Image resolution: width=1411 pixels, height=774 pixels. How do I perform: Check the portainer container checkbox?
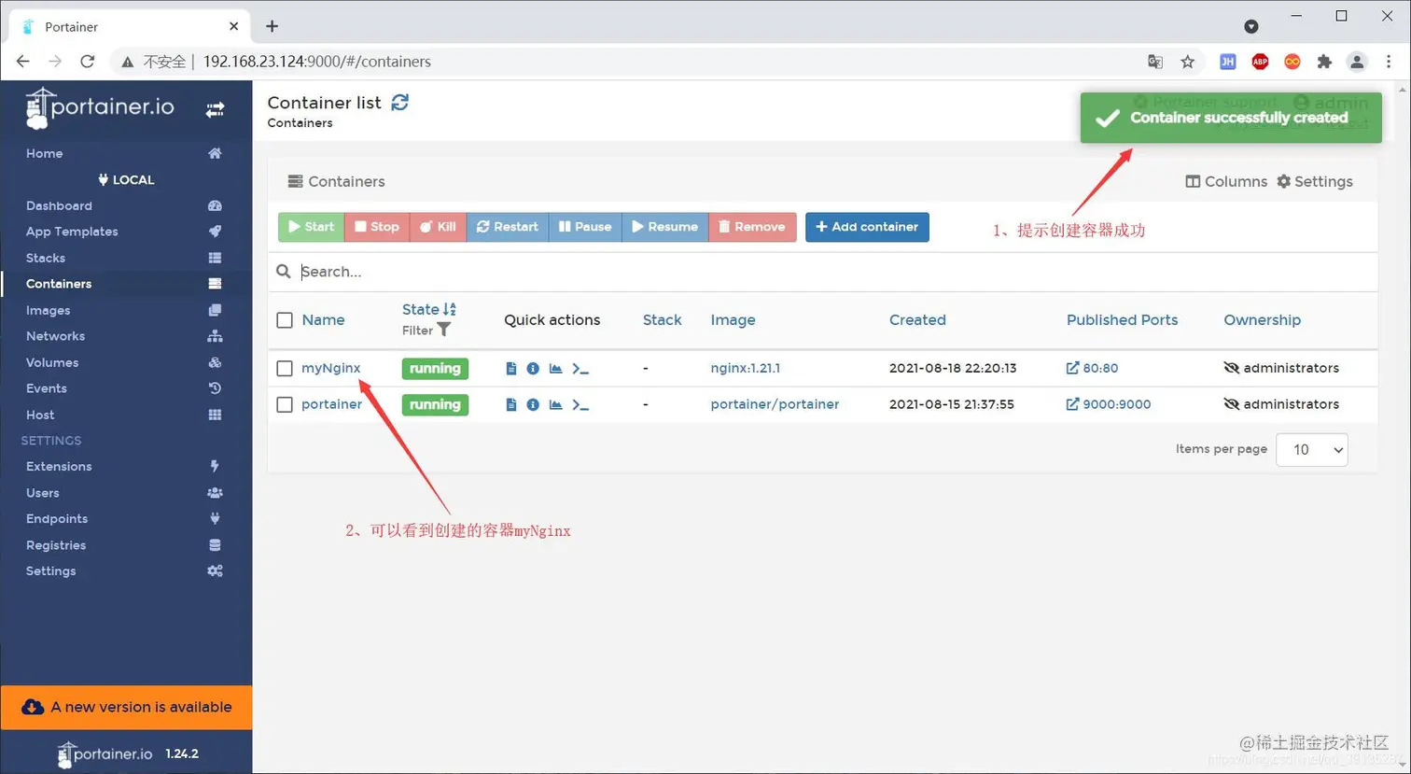pos(285,404)
